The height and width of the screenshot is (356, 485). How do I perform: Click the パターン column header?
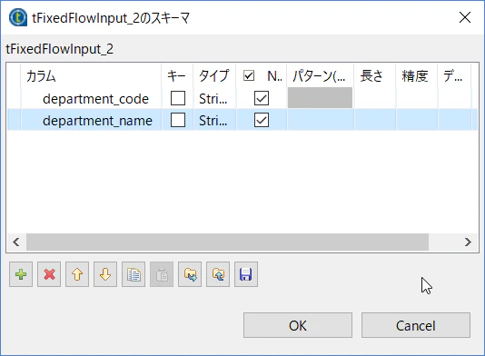coord(320,75)
